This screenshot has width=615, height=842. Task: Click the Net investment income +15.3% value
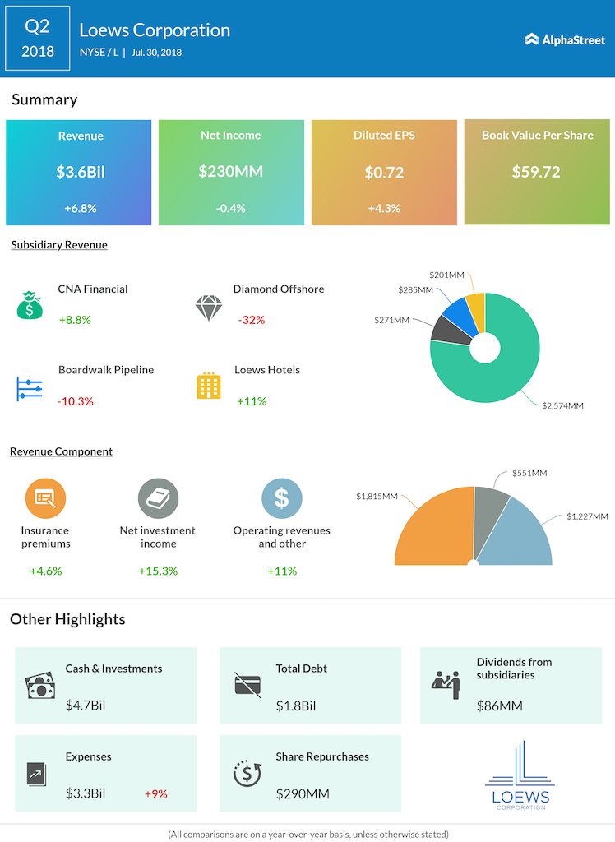click(x=158, y=571)
